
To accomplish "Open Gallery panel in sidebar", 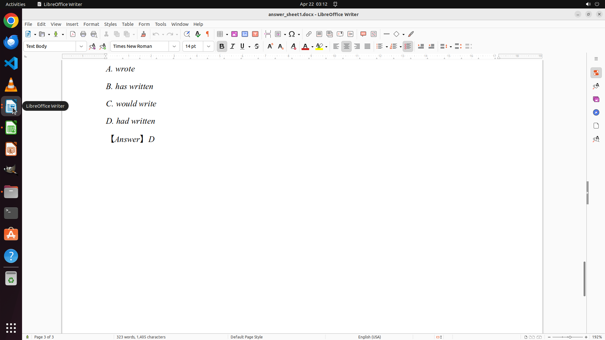I will point(596,99).
